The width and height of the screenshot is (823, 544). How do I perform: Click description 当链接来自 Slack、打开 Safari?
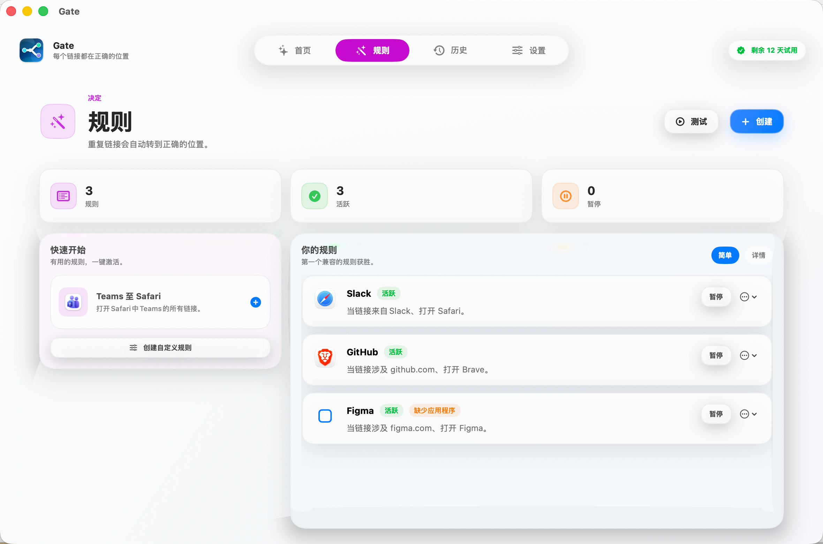pyautogui.click(x=407, y=311)
